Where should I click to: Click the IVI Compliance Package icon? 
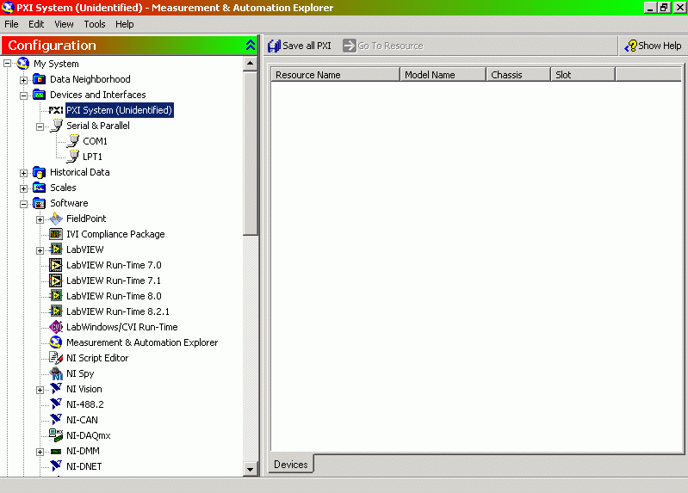click(56, 234)
